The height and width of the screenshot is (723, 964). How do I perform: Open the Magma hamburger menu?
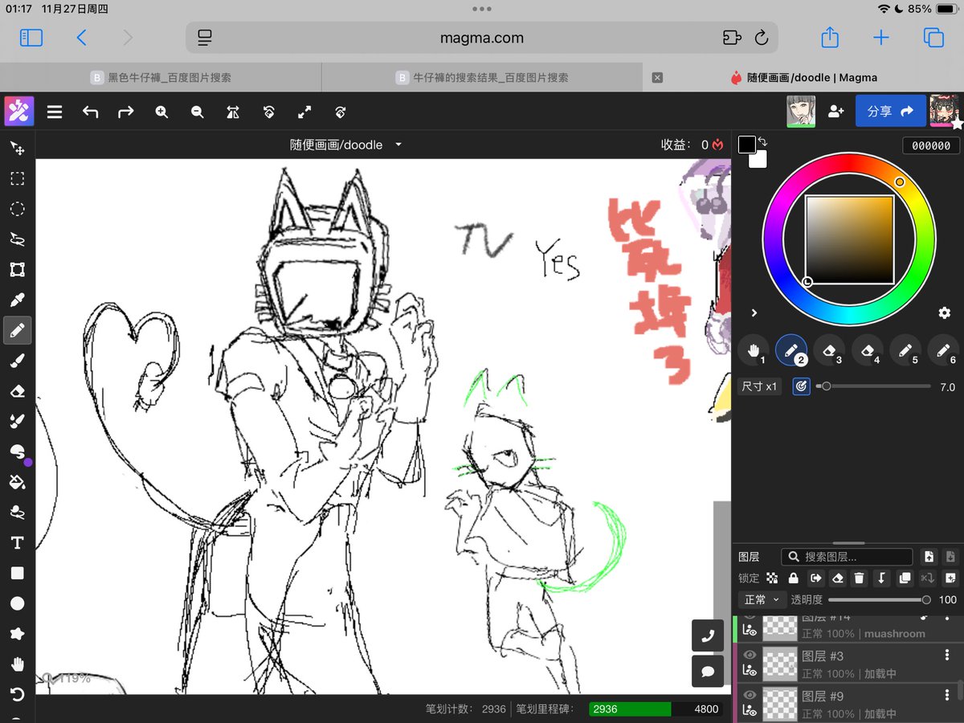(55, 112)
